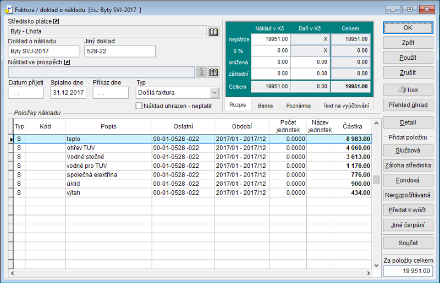Confirm the dialog with OK
The height and width of the screenshot is (283, 440).
pyautogui.click(x=408, y=27)
